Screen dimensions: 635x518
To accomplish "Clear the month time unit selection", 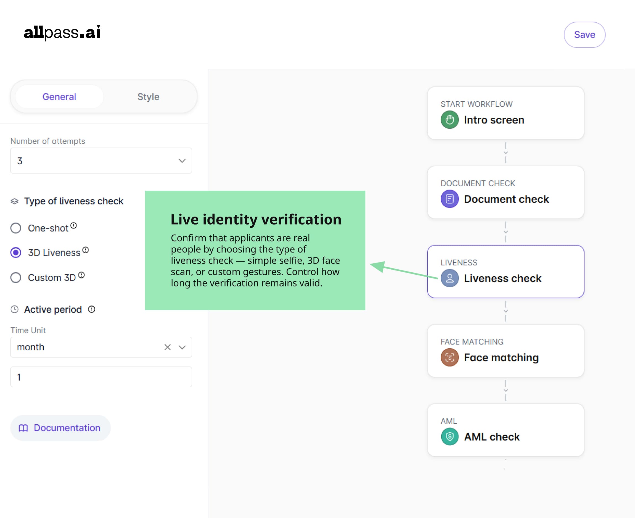I will 168,347.
